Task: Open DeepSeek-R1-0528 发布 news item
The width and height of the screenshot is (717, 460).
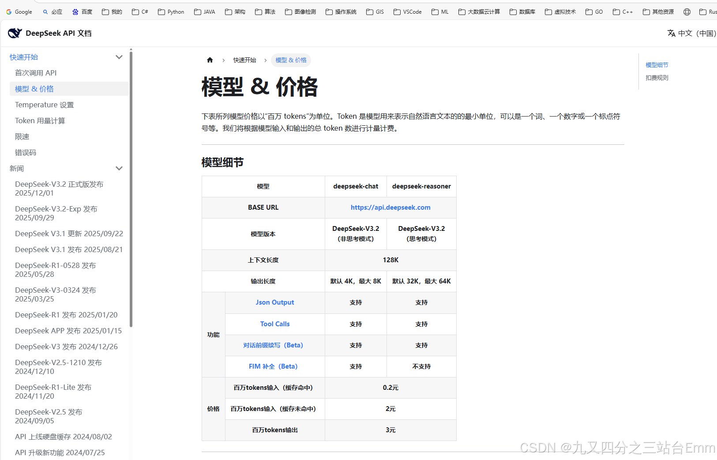Action: 69,270
